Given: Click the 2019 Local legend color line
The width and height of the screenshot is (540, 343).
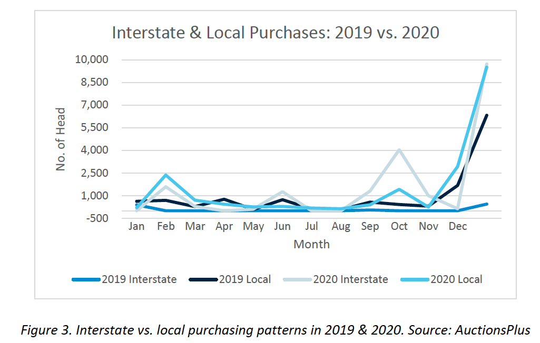Looking at the screenshot, I should point(203,280).
